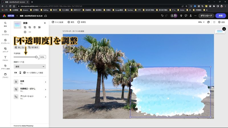Image resolution: width=228 pixels, height=128 pixels.
Task: Open the Amazon bookmark folder
Action: tap(24, 10)
